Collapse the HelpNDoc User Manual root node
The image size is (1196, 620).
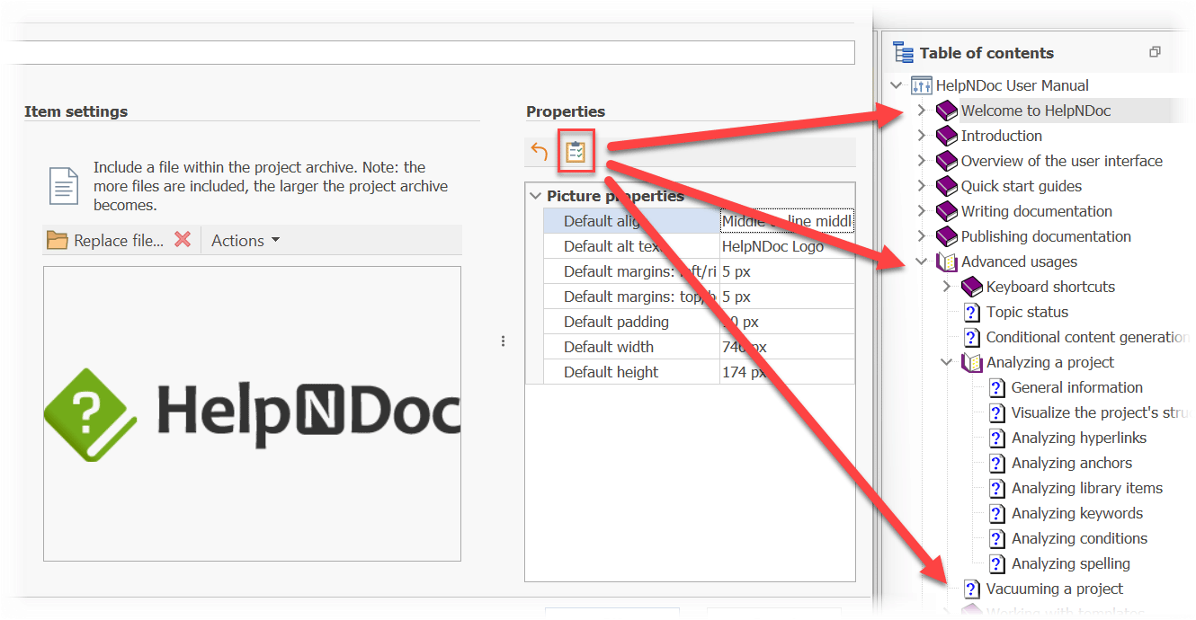click(896, 85)
